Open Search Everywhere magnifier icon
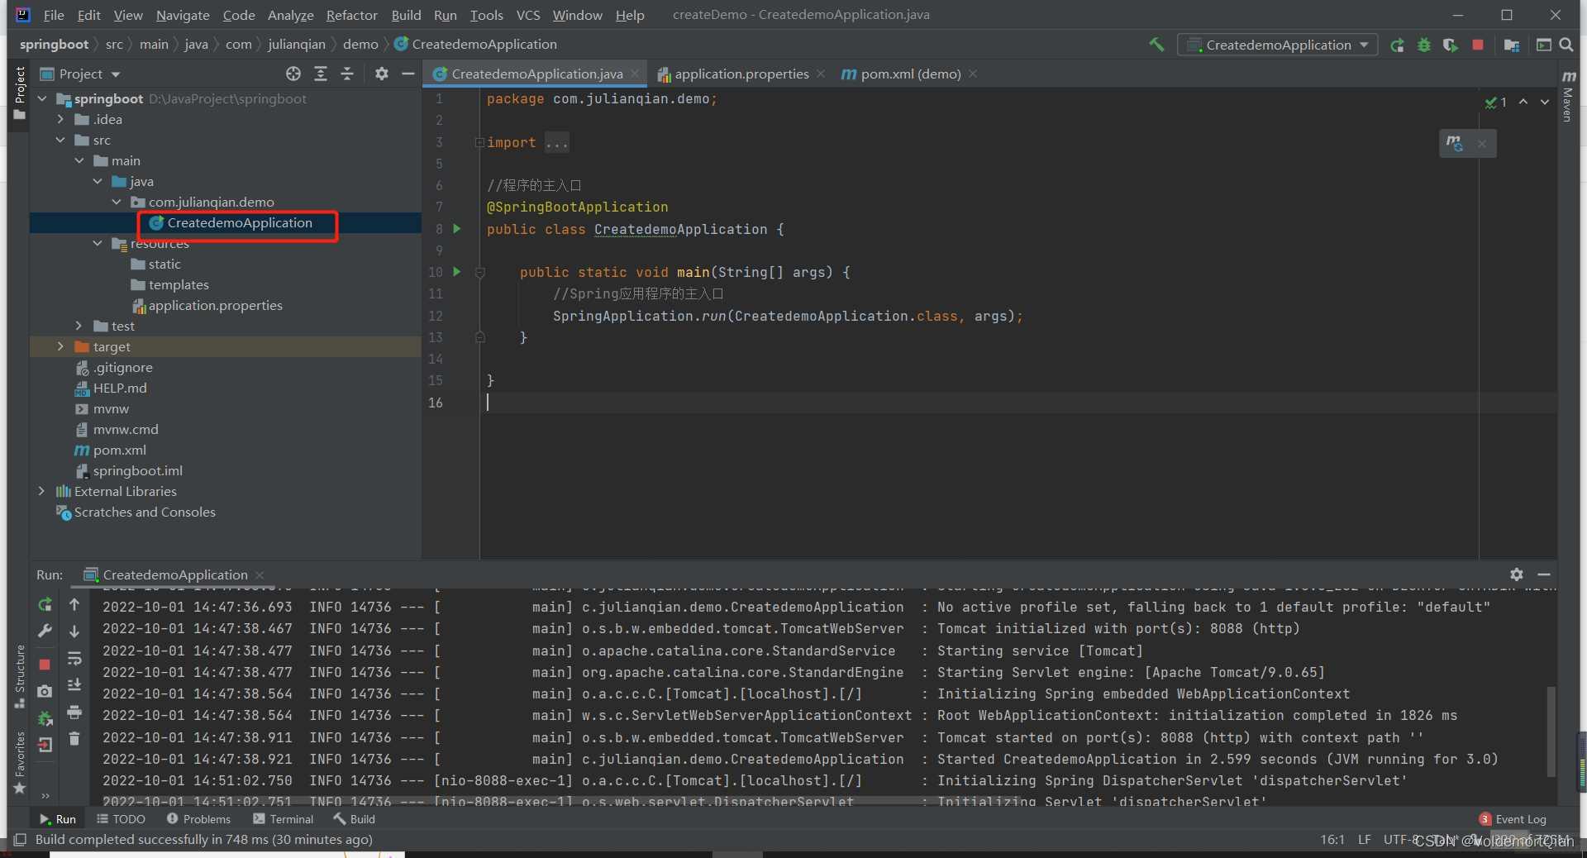1587x858 pixels. click(1566, 45)
